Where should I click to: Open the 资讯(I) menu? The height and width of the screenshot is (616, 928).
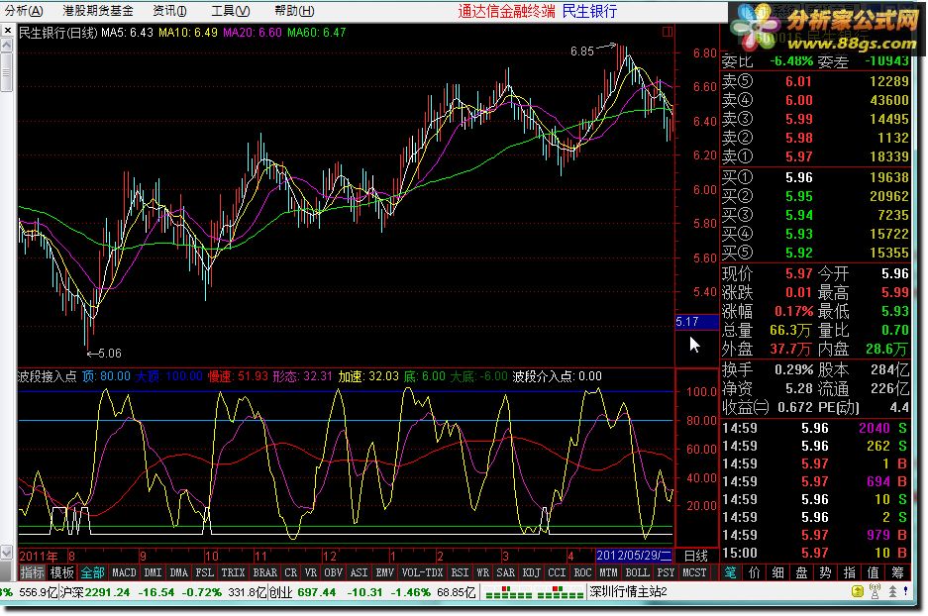169,11
